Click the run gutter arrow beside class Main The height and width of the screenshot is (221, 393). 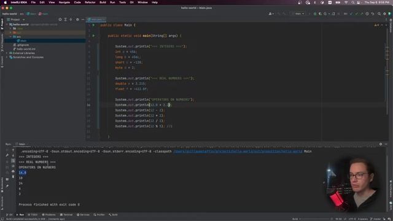93,25
